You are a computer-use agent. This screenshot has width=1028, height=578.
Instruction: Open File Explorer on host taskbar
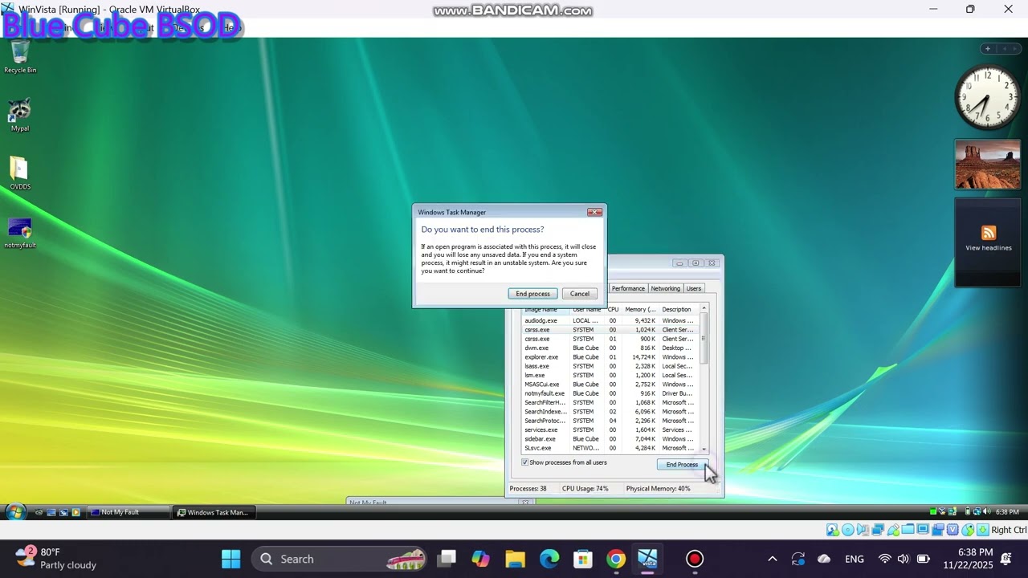[515, 559]
